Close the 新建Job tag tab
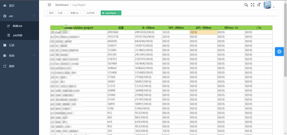The width and height of the screenshot is (287, 135). point(80,13)
